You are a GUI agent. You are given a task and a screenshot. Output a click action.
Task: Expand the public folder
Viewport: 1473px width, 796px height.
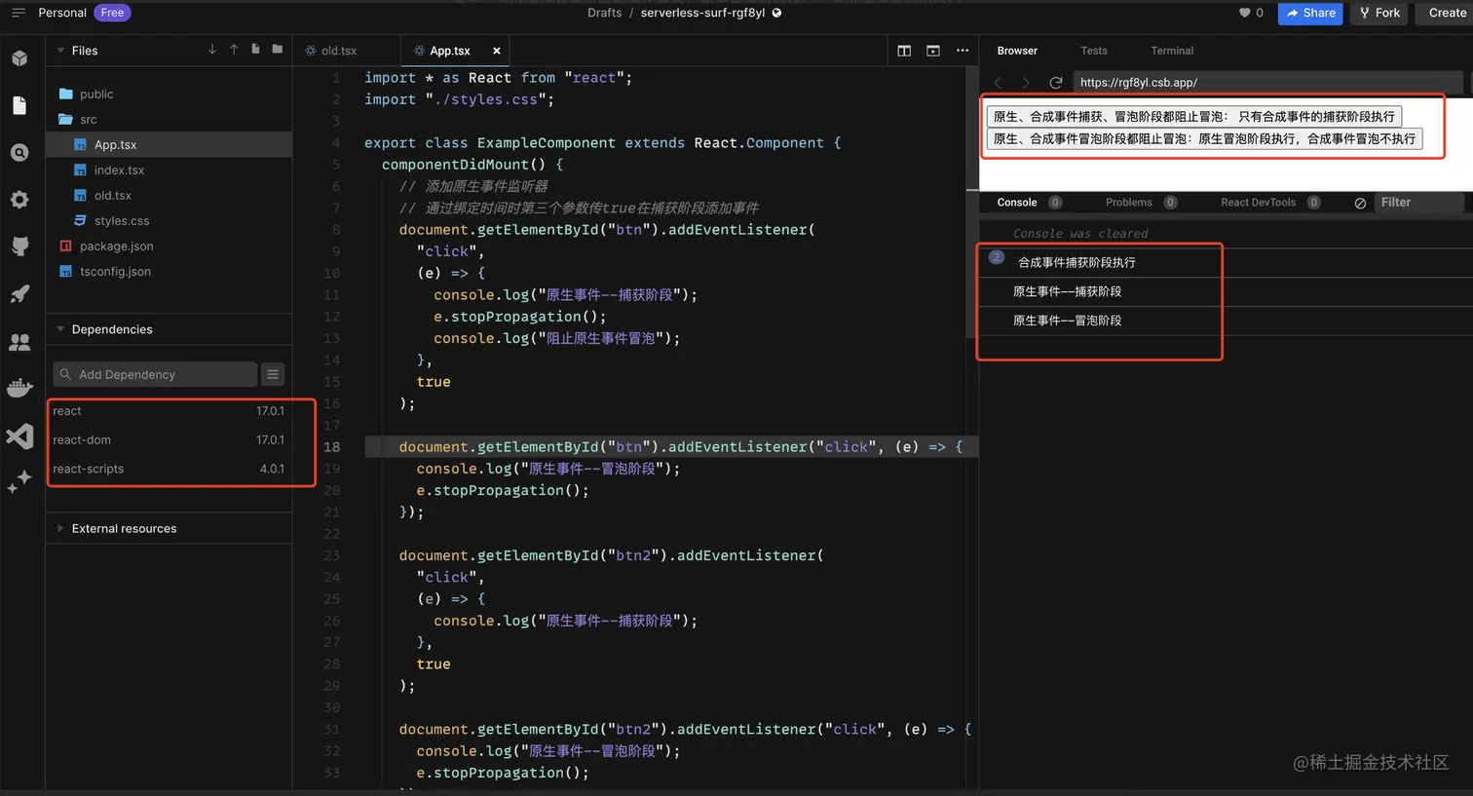click(x=170, y=95)
